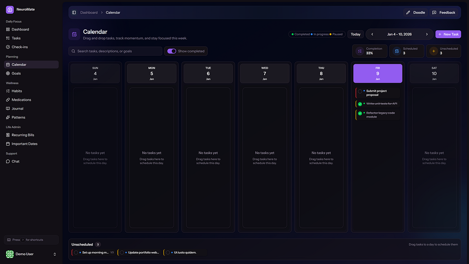Click the calendar icon beside the Calendar heading

[x=74, y=34]
